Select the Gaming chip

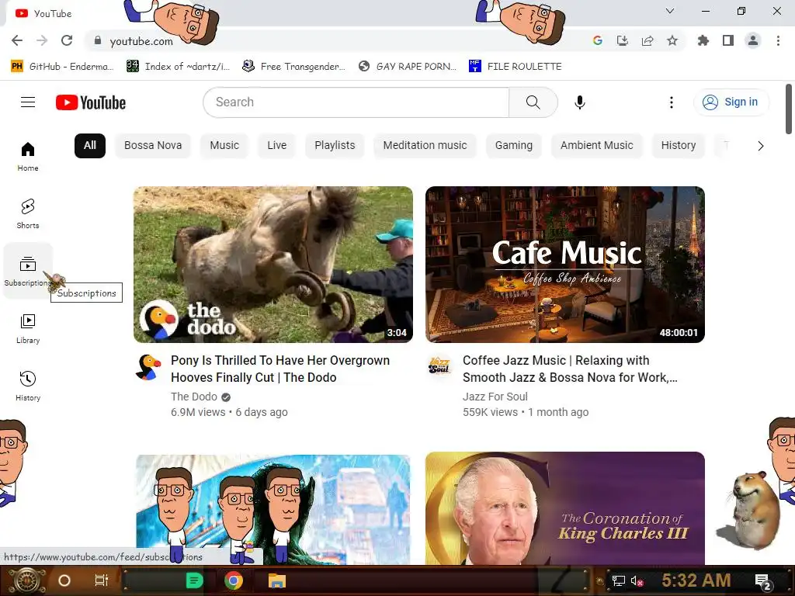tap(514, 145)
